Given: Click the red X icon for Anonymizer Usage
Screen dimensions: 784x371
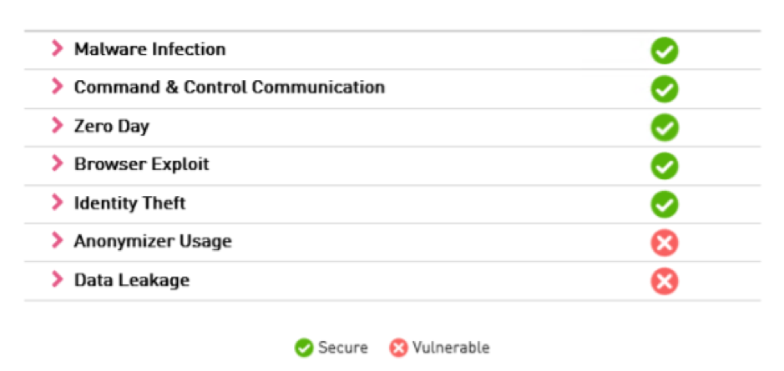Looking at the screenshot, I should 664,243.
